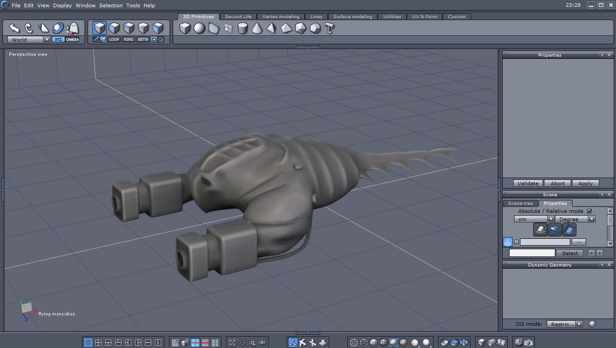This screenshot has width=616, height=348.
Task: Tick the checkbox beside the grid field
Action: [516, 242]
